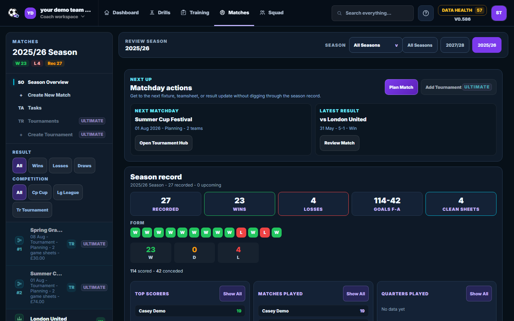Click Casey Demo in Top Scorers
Screen dimensions: 514x321
pyautogui.click(x=190, y=311)
